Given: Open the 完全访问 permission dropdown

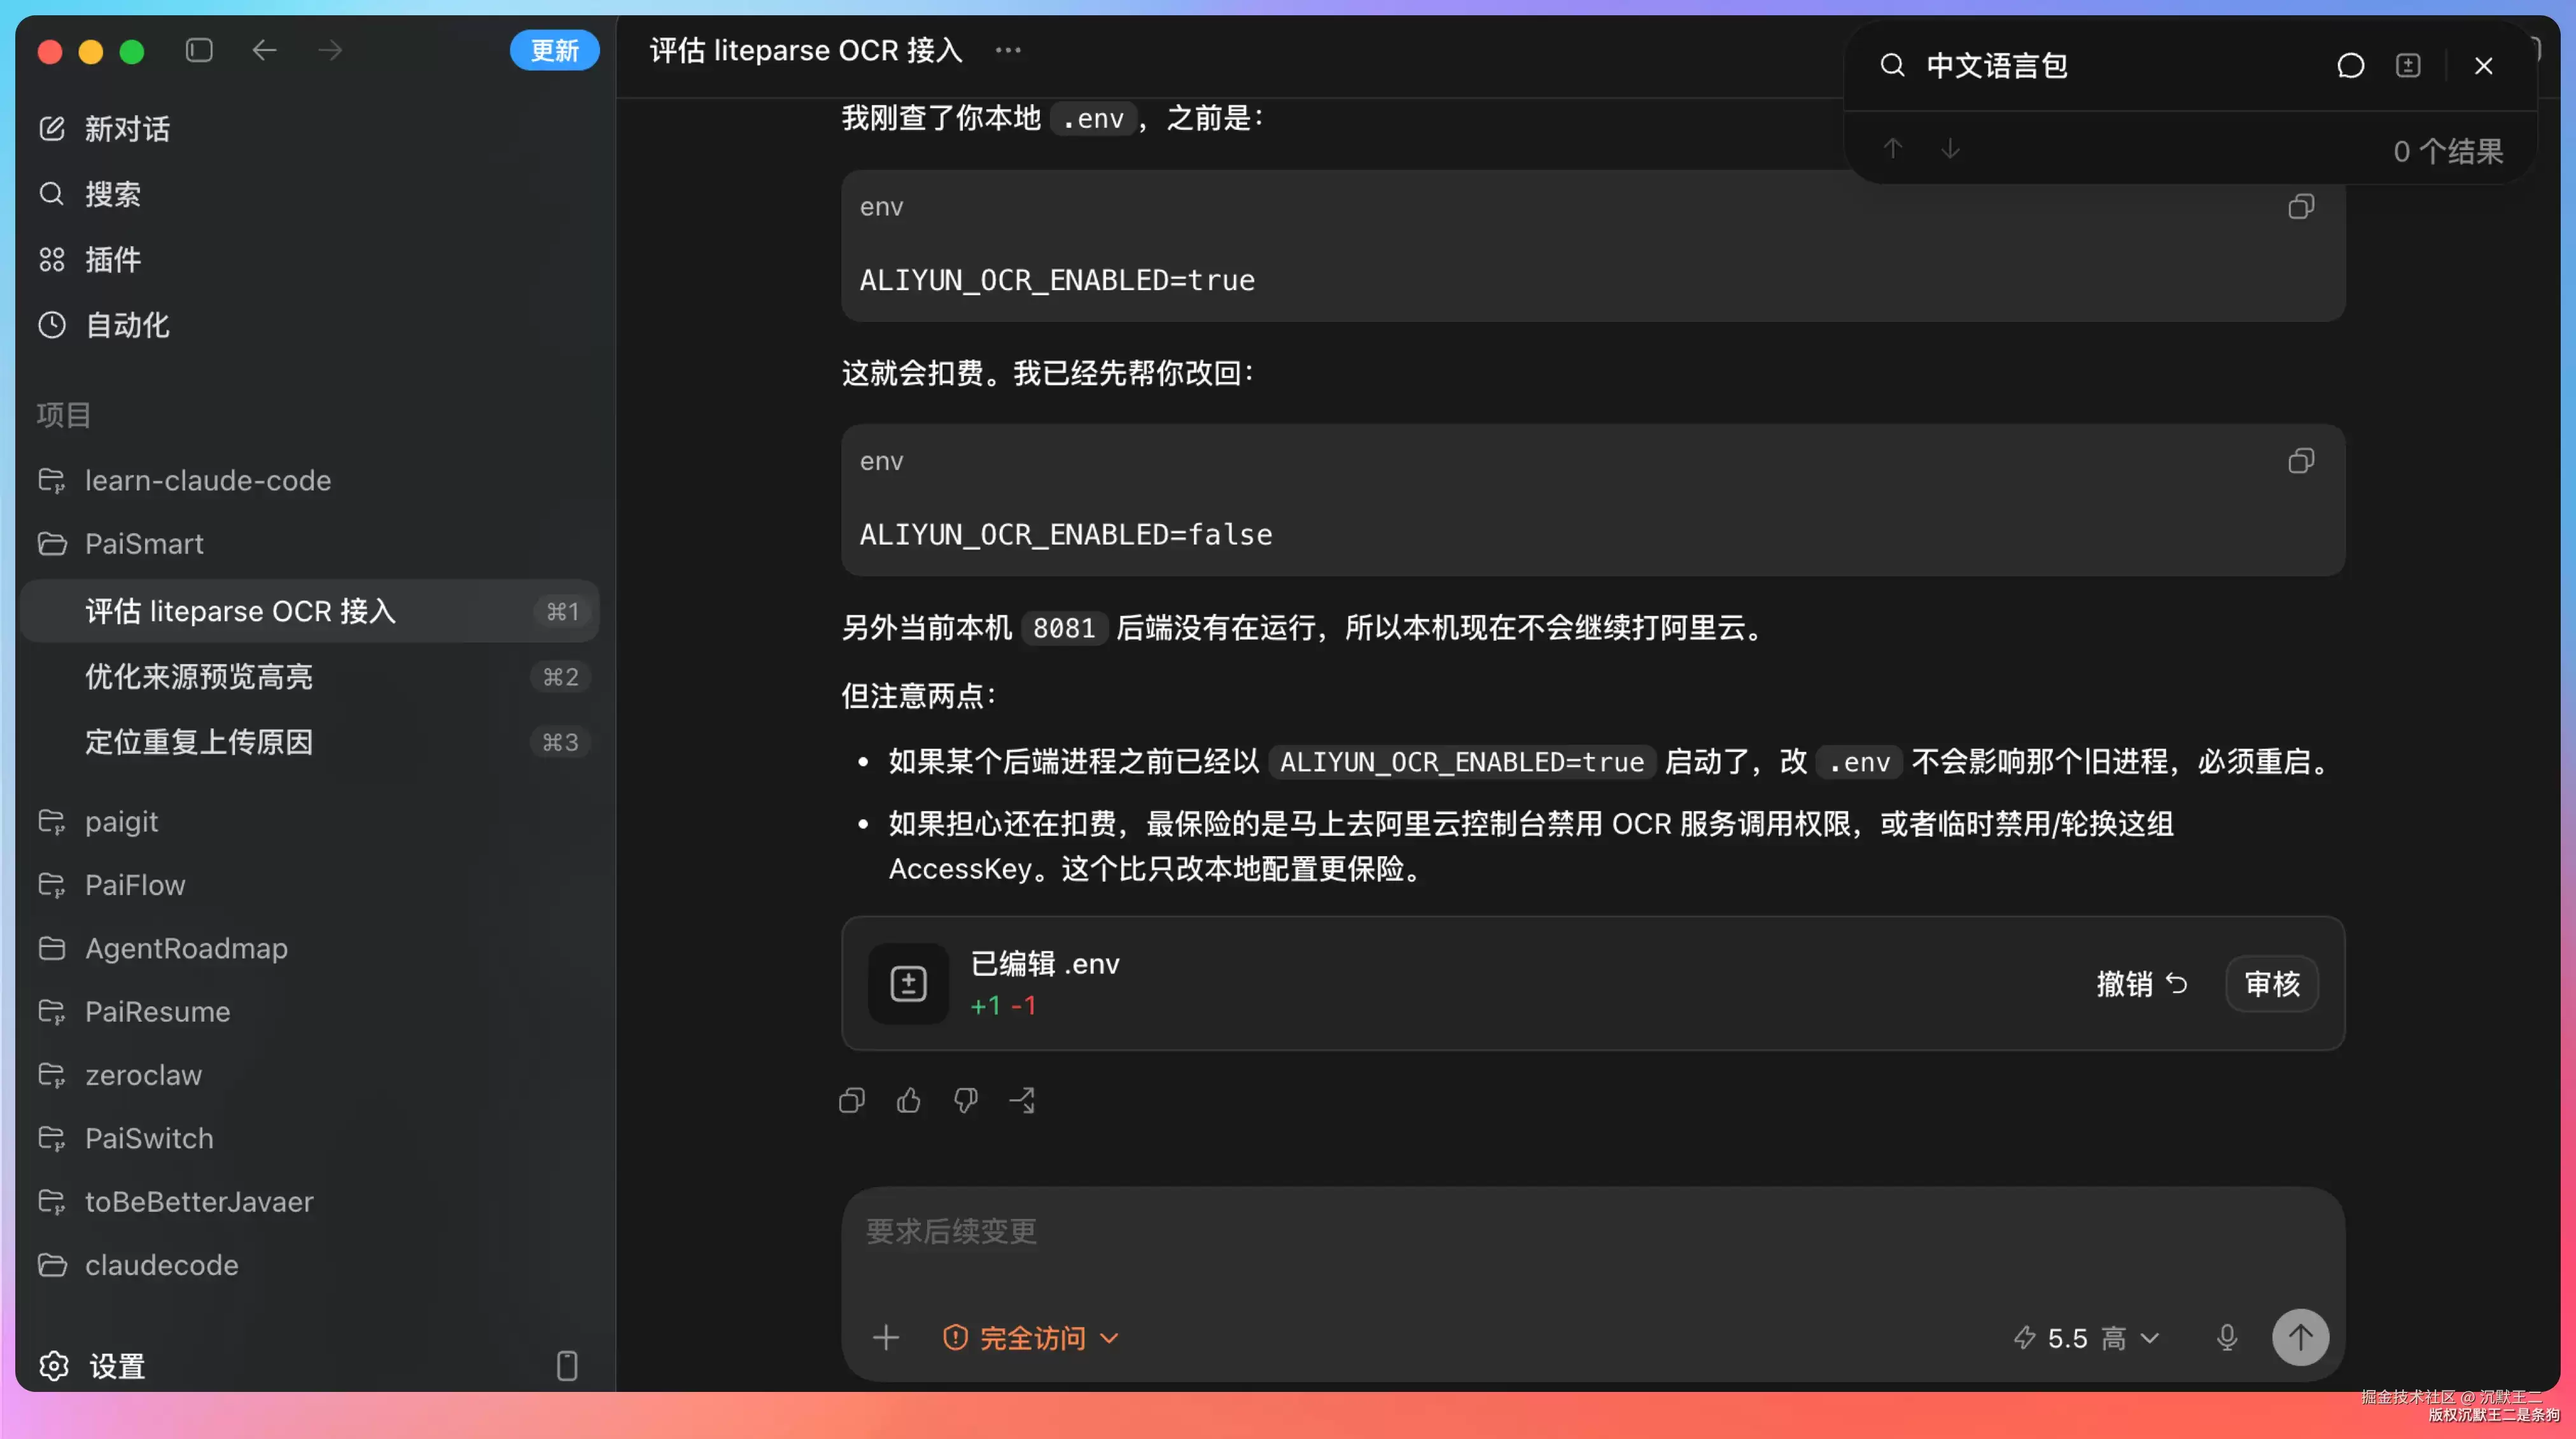Looking at the screenshot, I should [x=1030, y=1338].
